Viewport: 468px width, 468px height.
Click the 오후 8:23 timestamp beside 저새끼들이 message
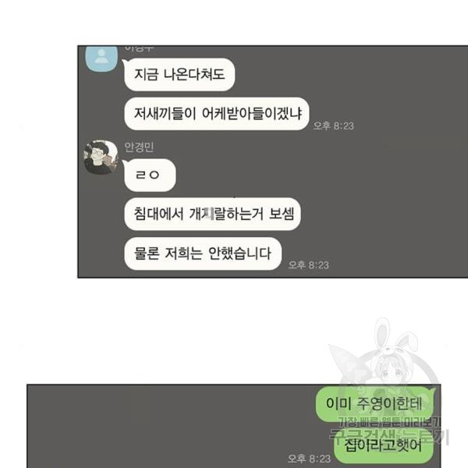pyautogui.click(x=333, y=126)
